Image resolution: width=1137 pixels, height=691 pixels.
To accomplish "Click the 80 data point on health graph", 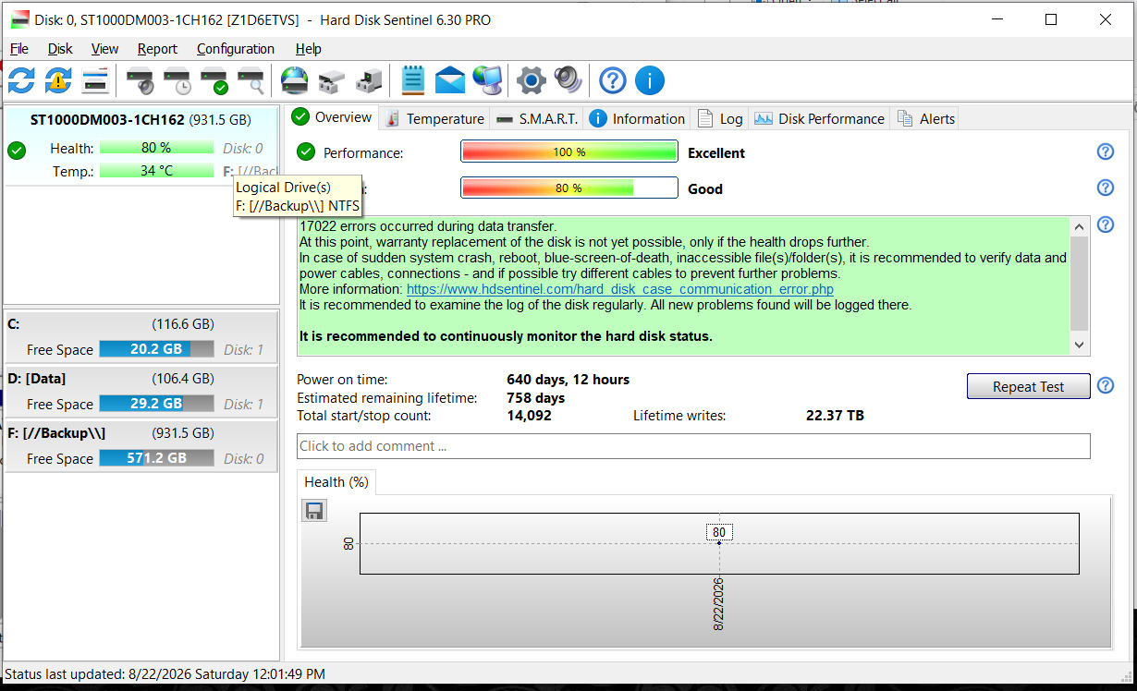I will [719, 543].
